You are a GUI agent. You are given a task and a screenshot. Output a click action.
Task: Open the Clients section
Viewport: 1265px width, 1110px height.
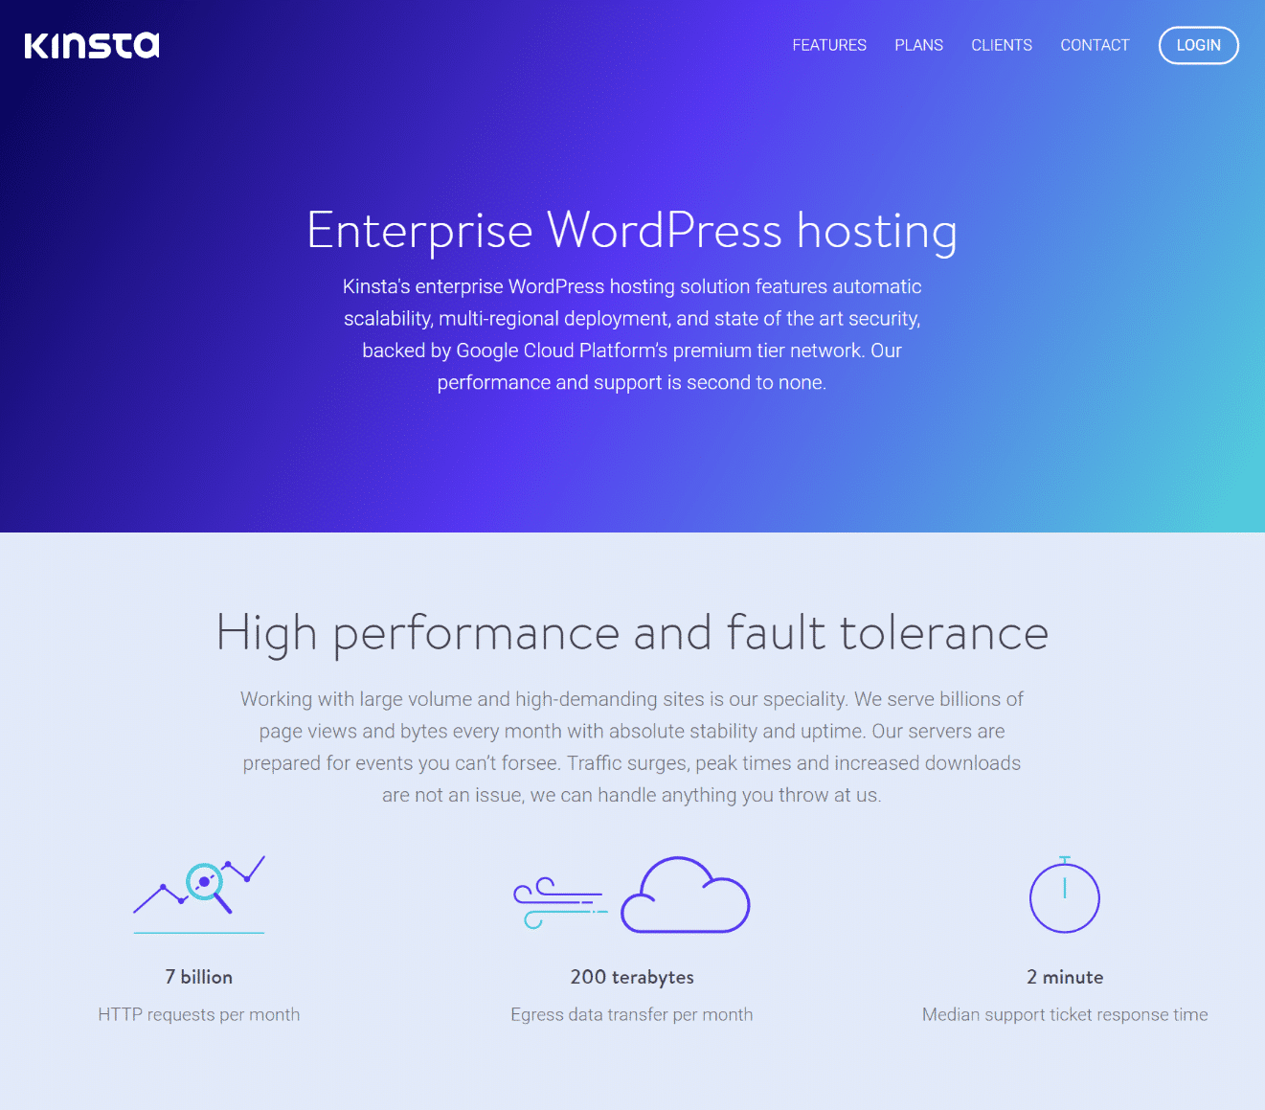pyautogui.click(x=1002, y=45)
